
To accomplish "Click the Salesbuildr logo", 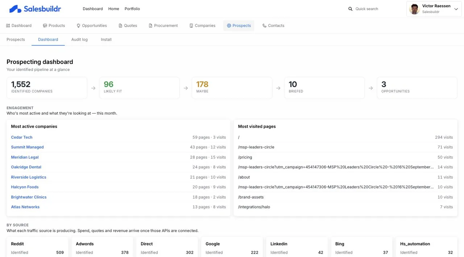I will click(x=35, y=9).
